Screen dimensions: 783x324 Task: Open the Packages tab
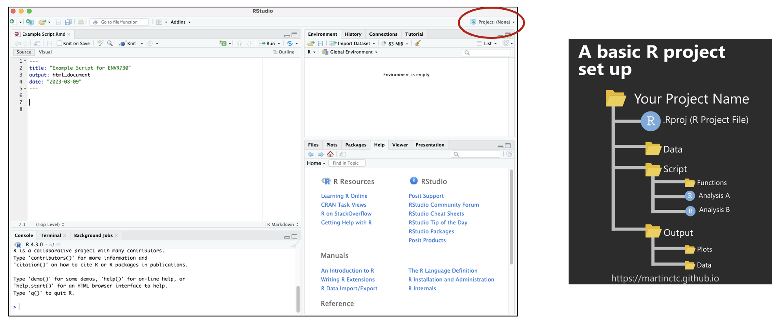pos(355,145)
